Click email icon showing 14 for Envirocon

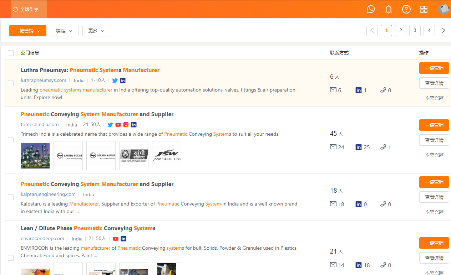pos(333,265)
